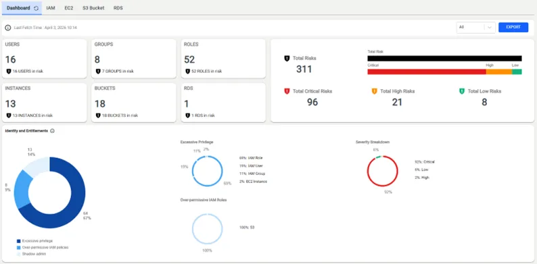This screenshot has height=264, width=537.
Task: Click shield icon beside 7 GROUPS in risk
Action: (x=98, y=72)
